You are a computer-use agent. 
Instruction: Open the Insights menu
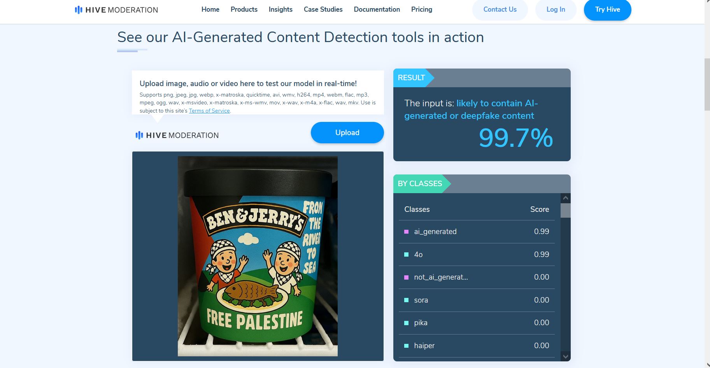pos(280,9)
